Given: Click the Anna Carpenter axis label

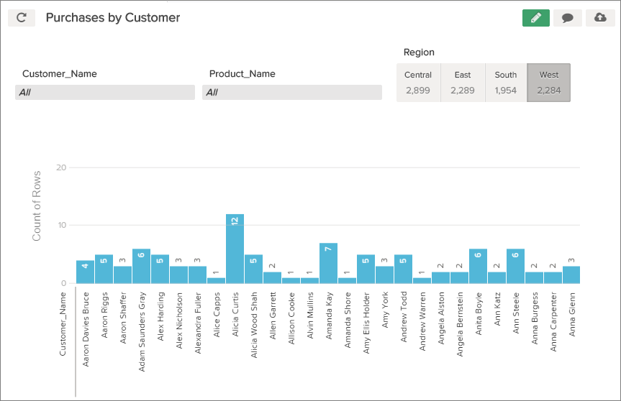Looking at the screenshot, I should pyautogui.click(x=553, y=321).
